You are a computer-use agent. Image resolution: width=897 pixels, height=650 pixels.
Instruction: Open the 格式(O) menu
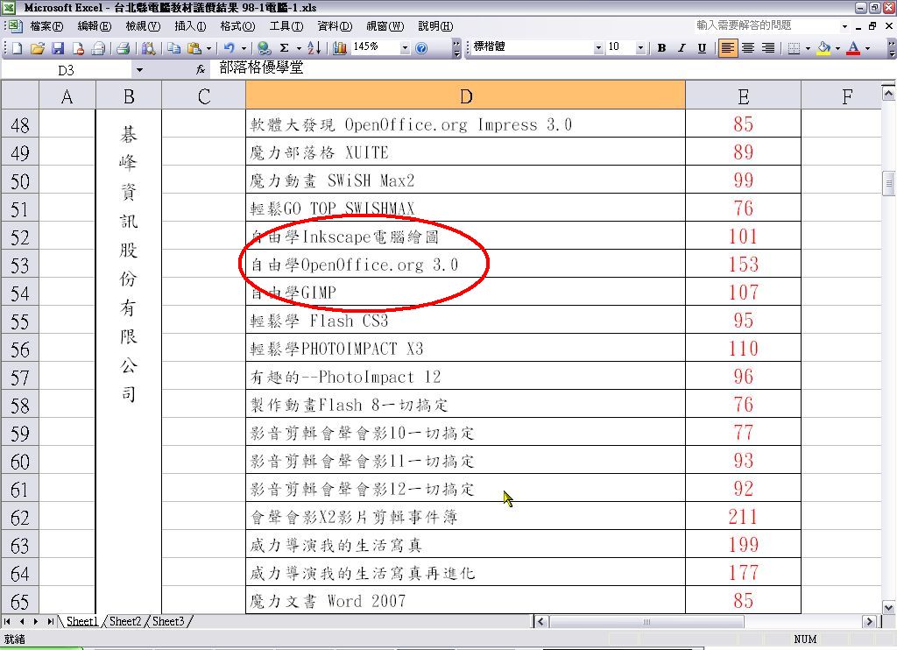pyautogui.click(x=237, y=26)
